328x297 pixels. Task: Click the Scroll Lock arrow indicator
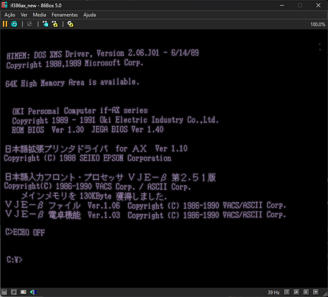(306, 292)
